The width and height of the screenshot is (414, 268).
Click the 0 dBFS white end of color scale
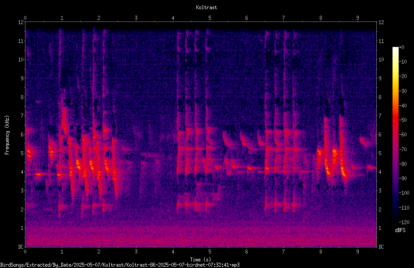395,48
